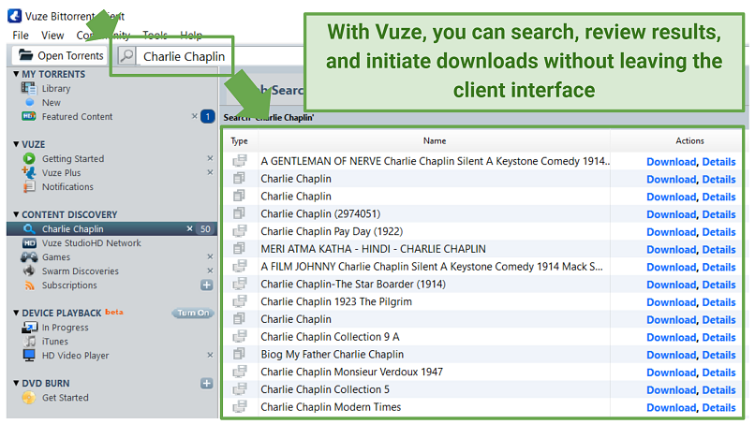Close the Swarm Discoveries sidebar entry
Viewport: 755px width, 424px height.
tap(210, 270)
